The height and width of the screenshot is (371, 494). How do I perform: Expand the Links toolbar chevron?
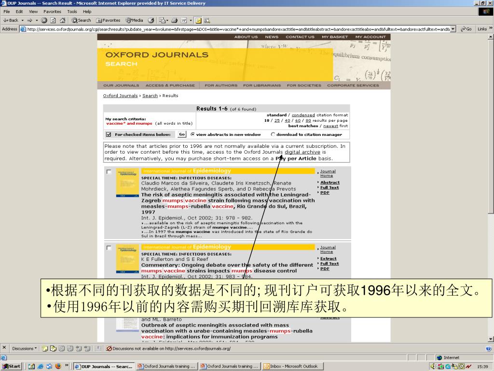(491, 29)
